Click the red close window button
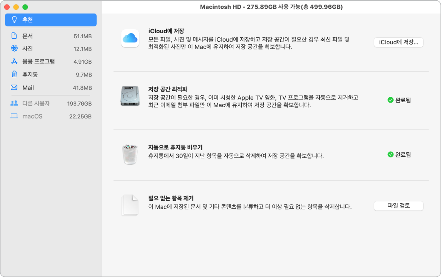 pos(7,7)
